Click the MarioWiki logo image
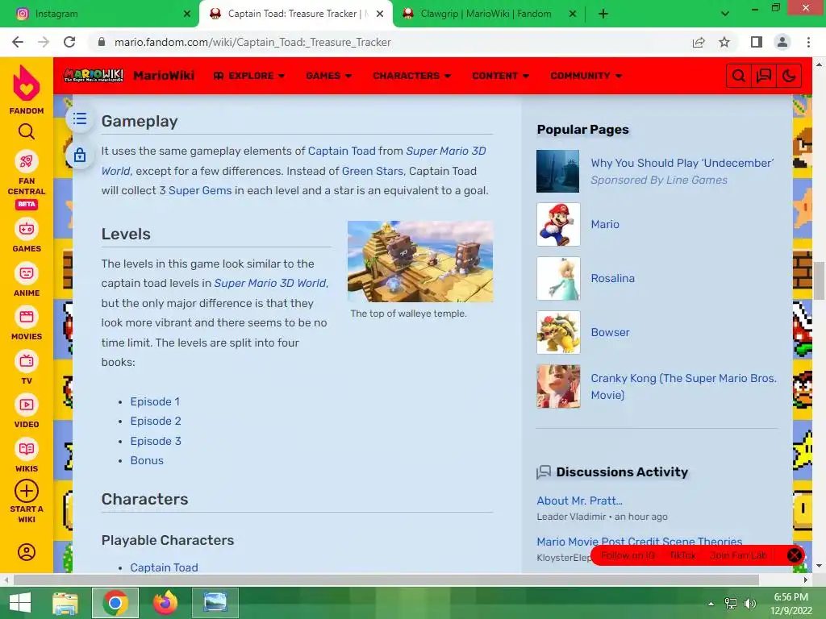 pos(94,76)
